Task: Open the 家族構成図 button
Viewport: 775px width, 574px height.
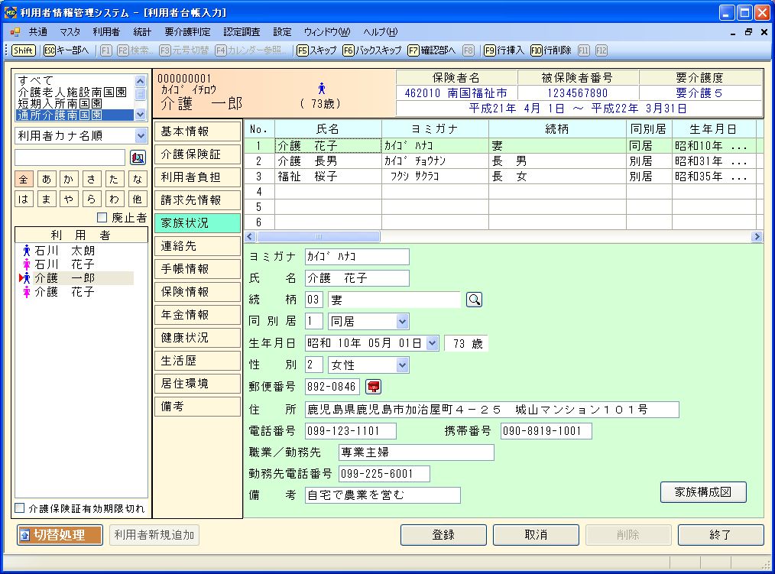Action: pos(703,492)
